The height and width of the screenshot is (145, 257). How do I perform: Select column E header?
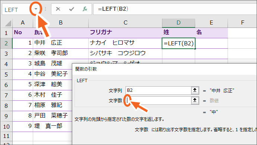[212, 23]
